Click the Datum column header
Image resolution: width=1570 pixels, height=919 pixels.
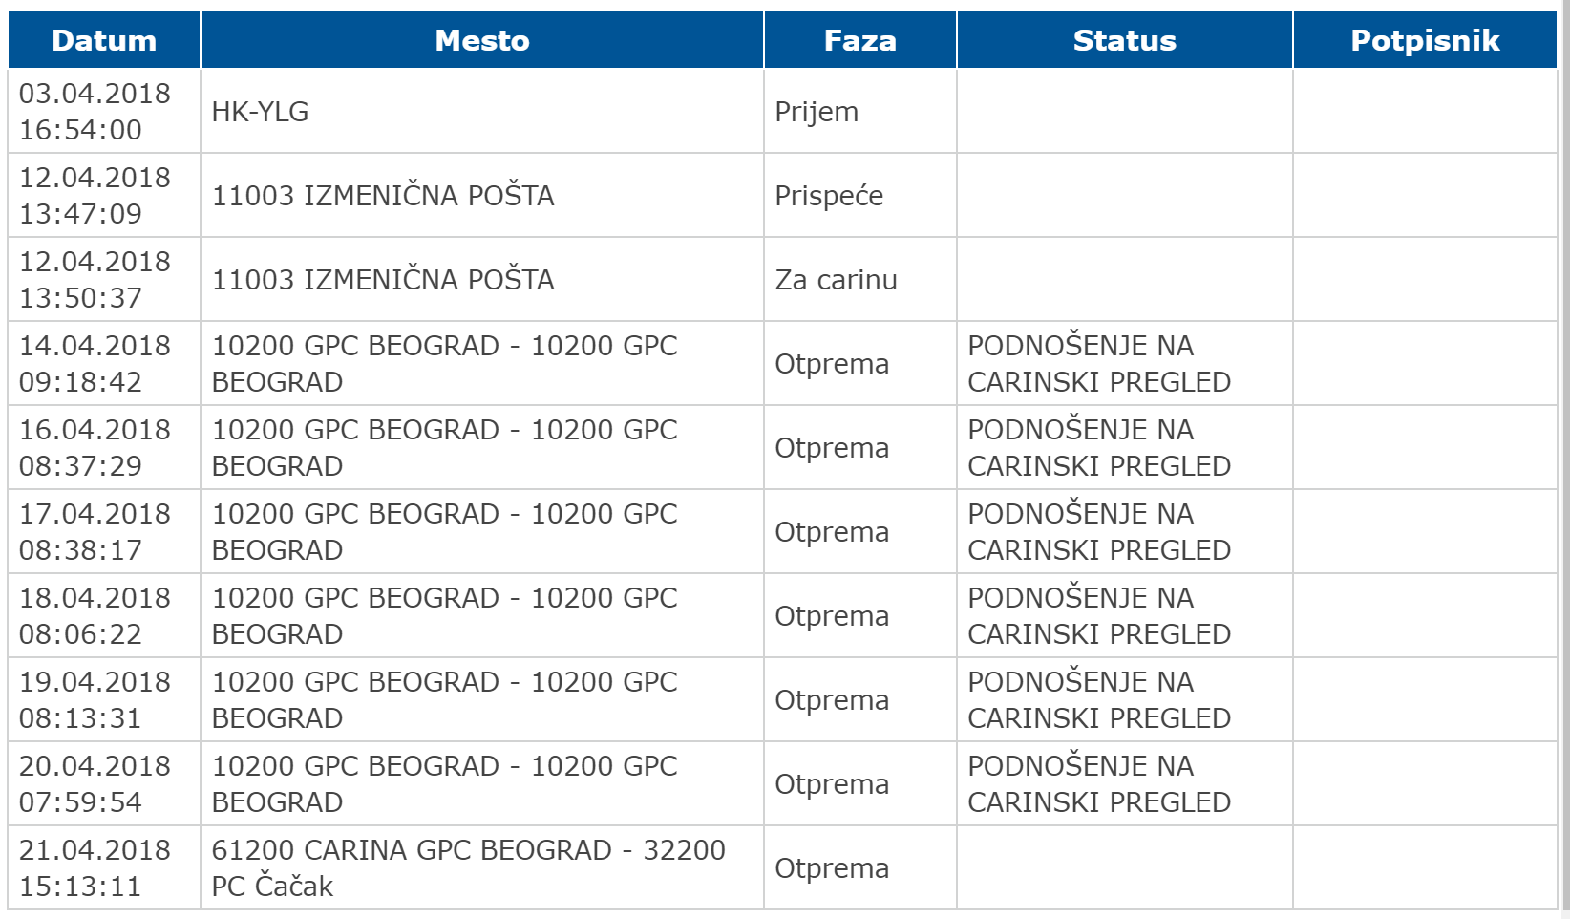pos(103,40)
